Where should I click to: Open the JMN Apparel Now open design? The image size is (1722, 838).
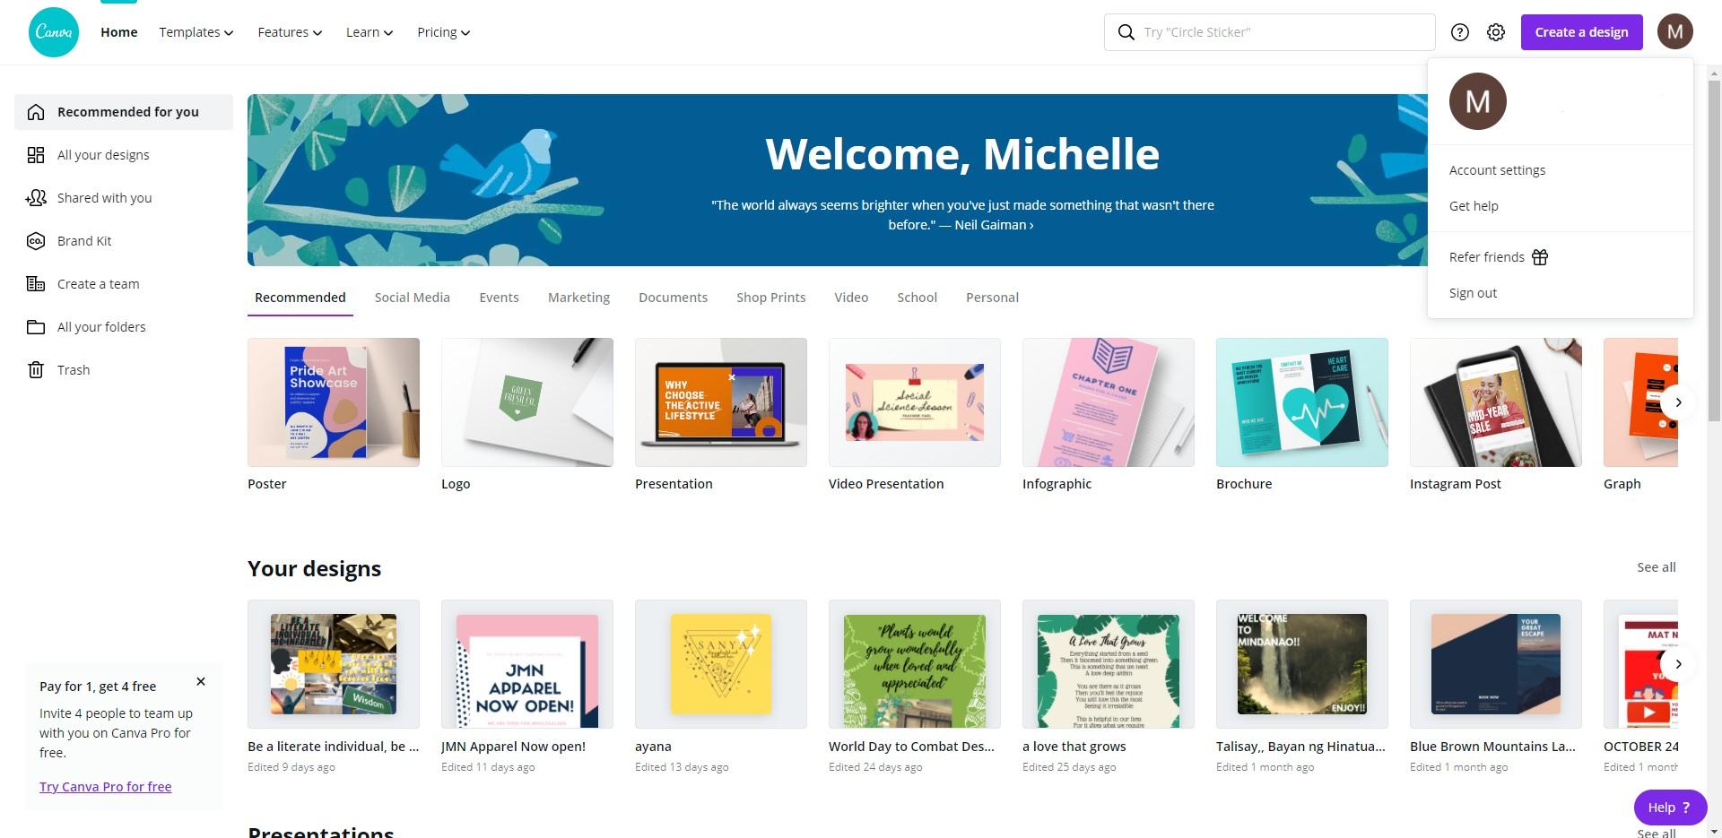(x=527, y=664)
